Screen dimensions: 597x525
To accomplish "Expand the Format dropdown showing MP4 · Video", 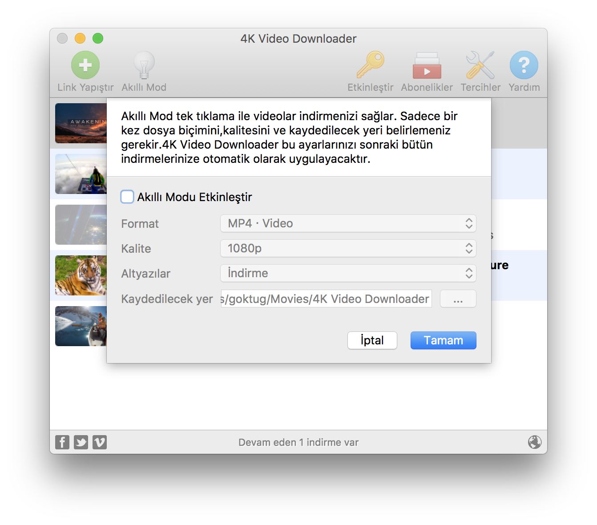I will click(x=348, y=223).
